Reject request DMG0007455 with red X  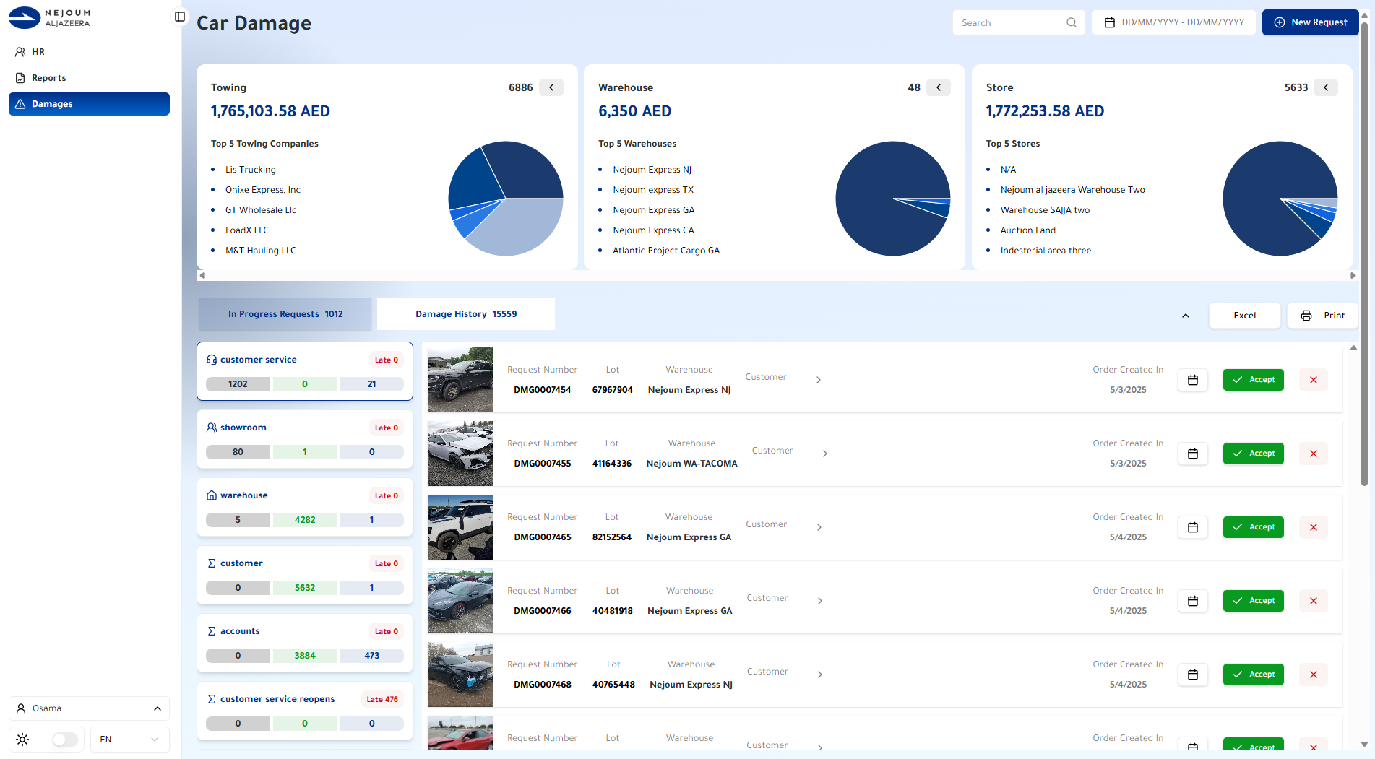[x=1314, y=454]
